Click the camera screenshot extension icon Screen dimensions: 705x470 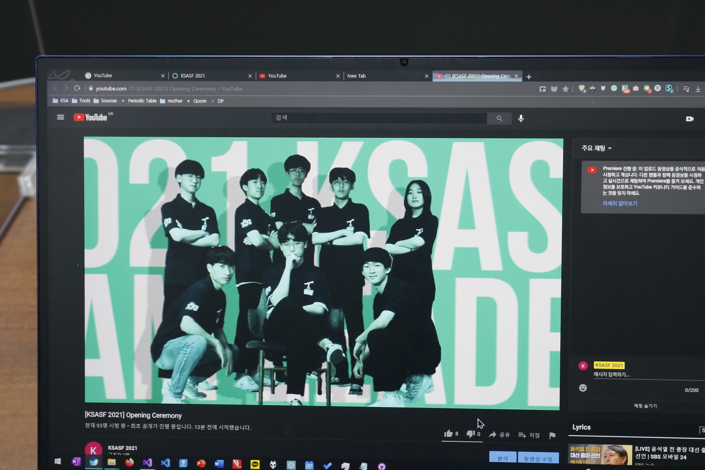click(635, 88)
